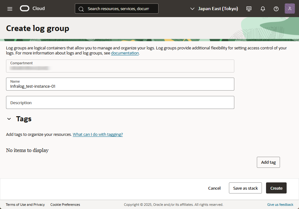Click the Create button

pyautogui.click(x=276, y=188)
